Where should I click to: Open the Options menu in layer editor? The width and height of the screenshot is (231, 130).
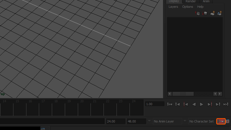pyautogui.click(x=187, y=7)
